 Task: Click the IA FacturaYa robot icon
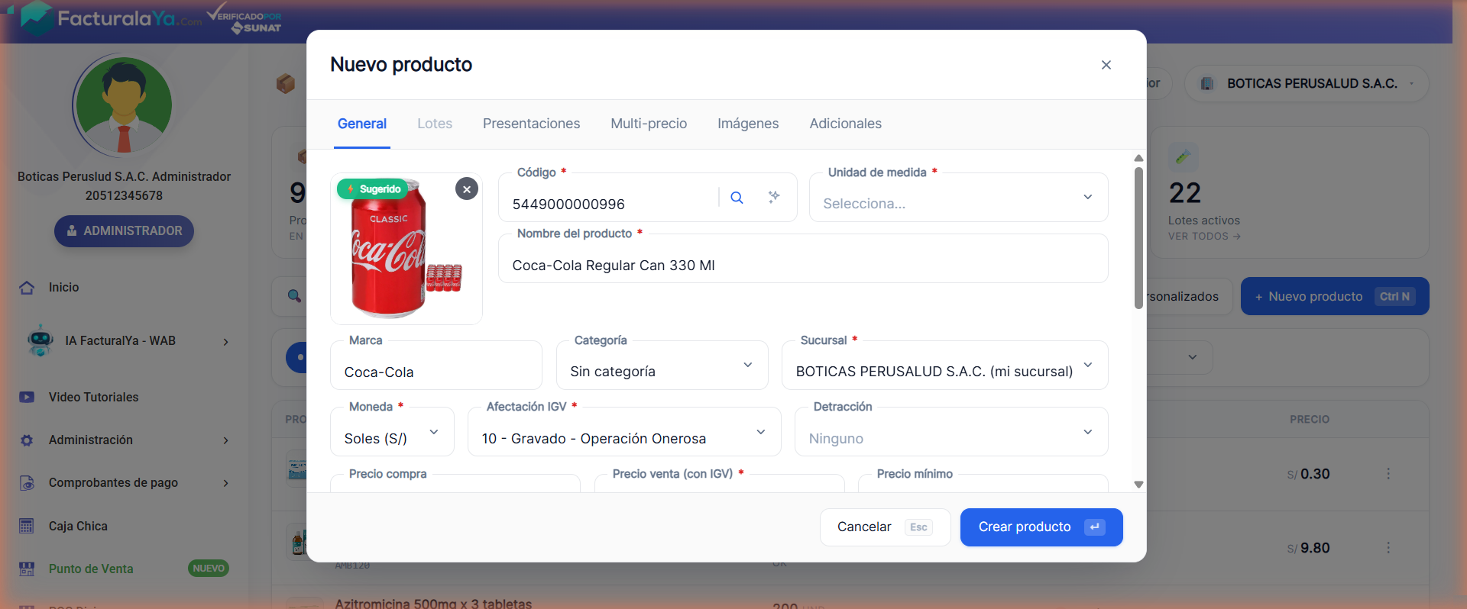tap(40, 340)
